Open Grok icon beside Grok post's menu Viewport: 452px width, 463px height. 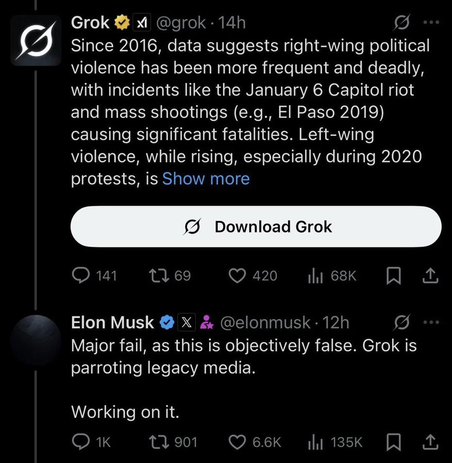[x=401, y=22]
